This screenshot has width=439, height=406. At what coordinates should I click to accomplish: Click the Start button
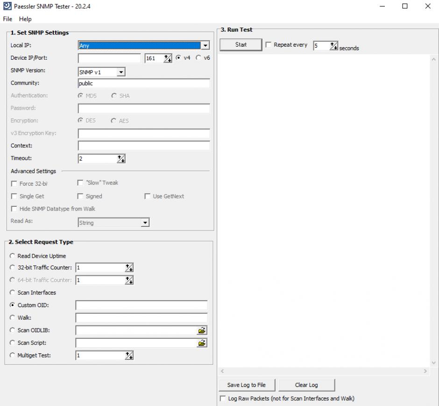(241, 45)
